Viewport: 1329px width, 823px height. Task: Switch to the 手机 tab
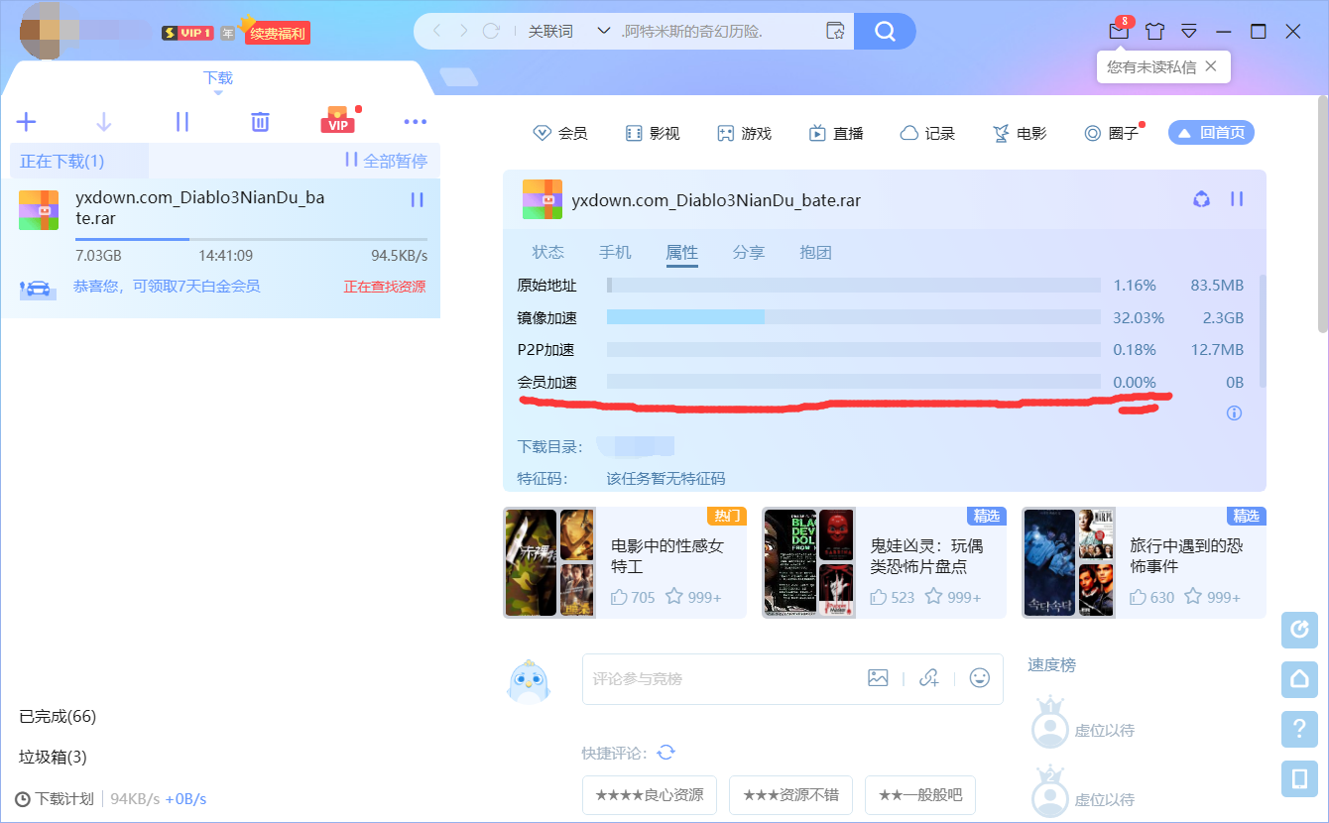(x=615, y=252)
